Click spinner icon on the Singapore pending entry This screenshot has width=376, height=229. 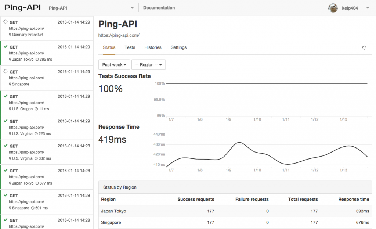6,71
